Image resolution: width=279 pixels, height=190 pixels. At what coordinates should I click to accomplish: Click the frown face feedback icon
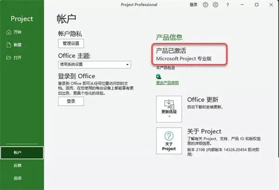pyautogui.click(x=215, y=5)
